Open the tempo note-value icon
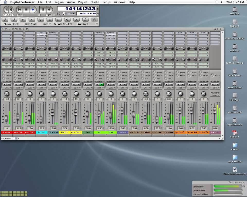This screenshot has width=247, height=197. coord(64,14)
